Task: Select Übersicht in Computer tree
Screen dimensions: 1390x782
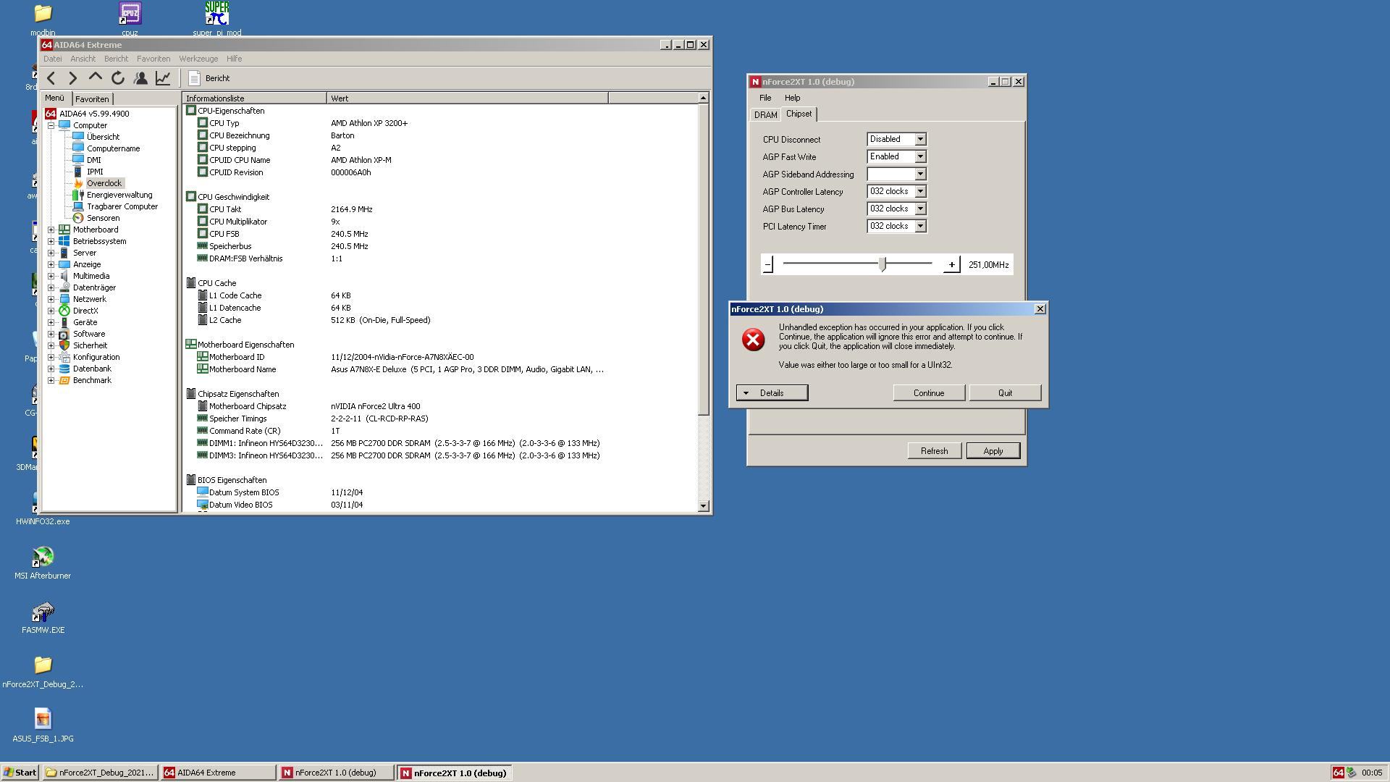Action: coord(103,137)
